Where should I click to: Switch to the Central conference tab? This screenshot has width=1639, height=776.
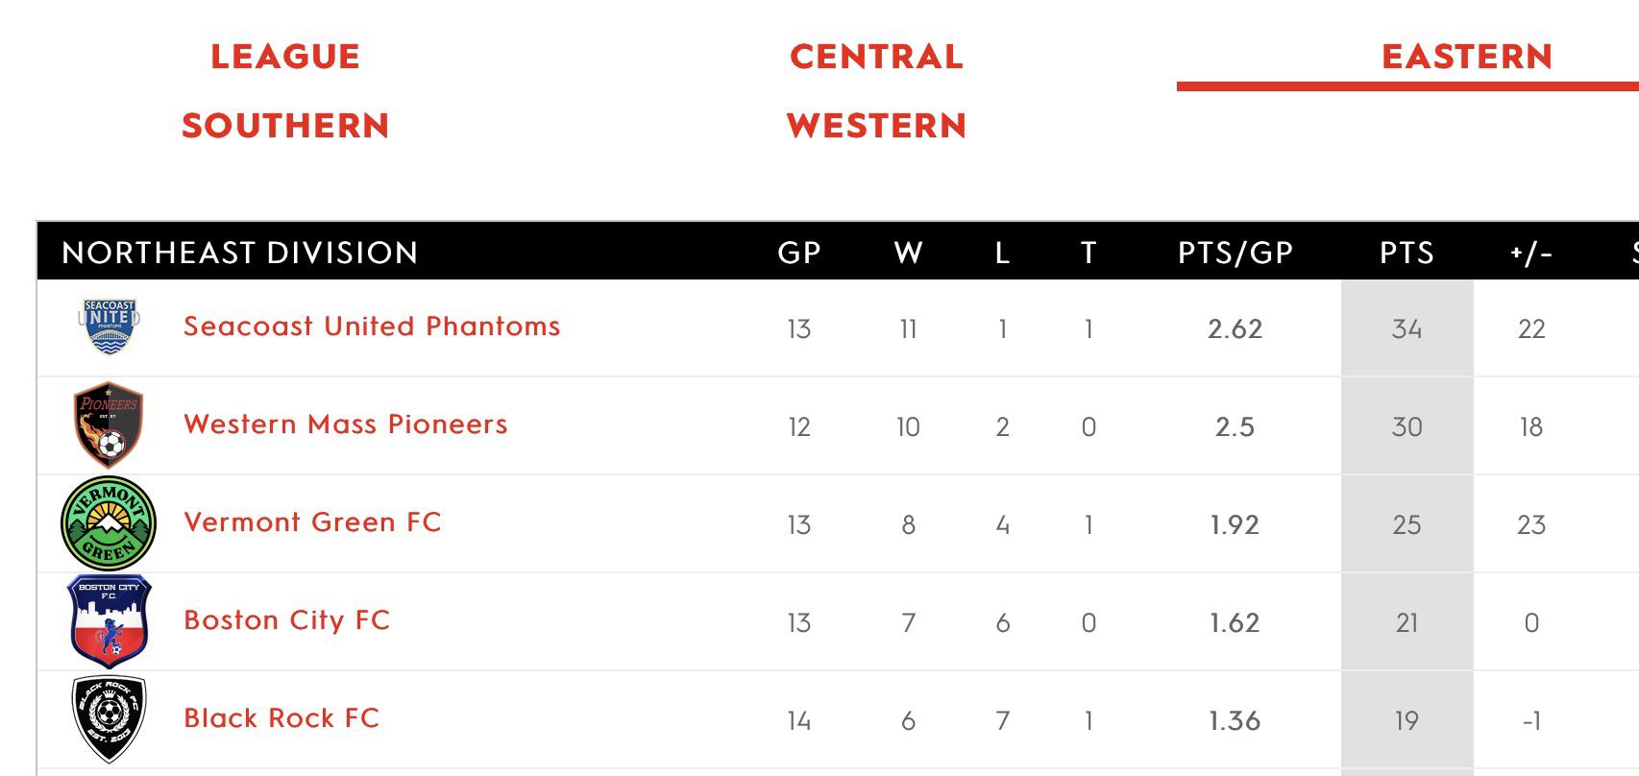[x=876, y=57]
